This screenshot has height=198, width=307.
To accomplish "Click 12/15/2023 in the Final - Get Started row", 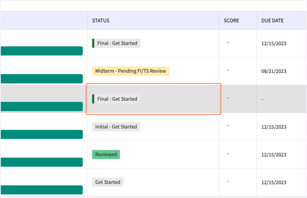I will coord(274,43).
